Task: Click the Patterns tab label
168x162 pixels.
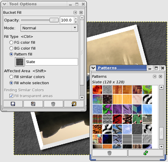Action: [x=99, y=77]
